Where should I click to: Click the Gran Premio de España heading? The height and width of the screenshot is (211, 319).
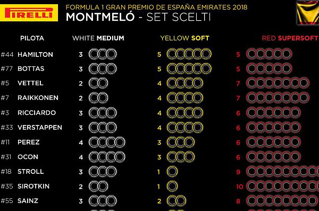(157, 7)
